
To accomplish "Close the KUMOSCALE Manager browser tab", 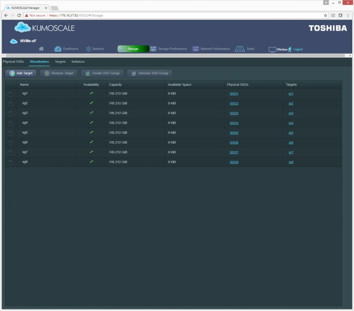I will click(46, 8).
